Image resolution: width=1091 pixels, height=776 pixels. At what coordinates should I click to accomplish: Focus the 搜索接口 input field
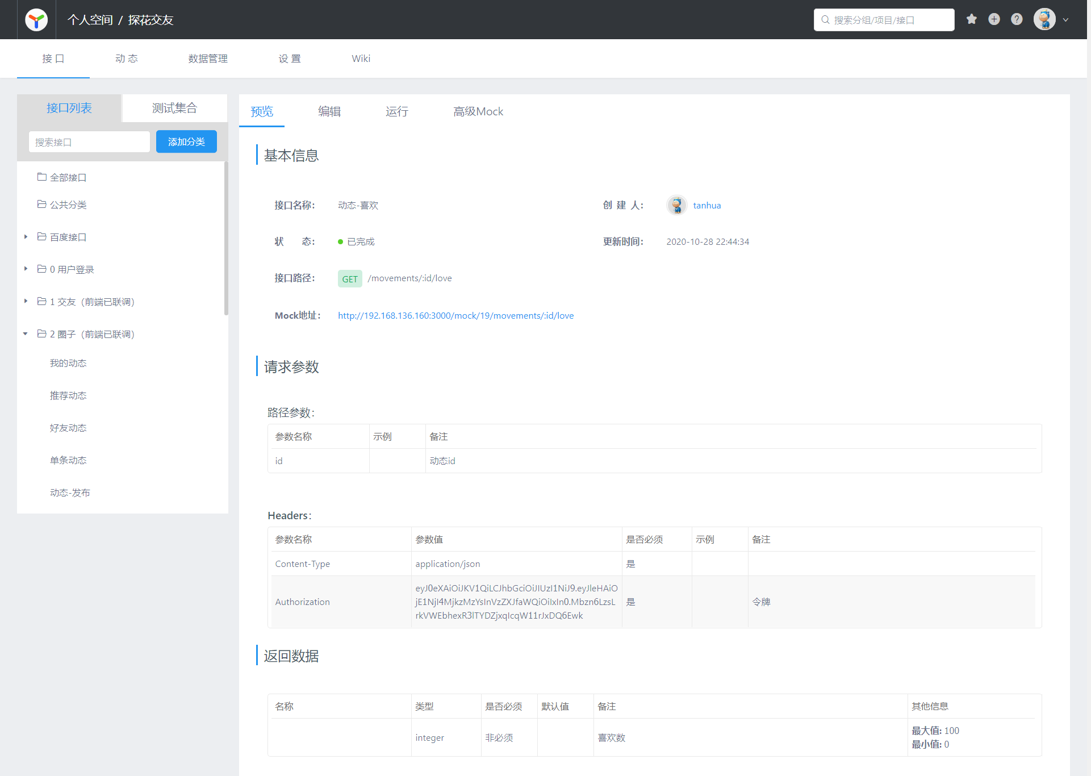pyautogui.click(x=89, y=142)
